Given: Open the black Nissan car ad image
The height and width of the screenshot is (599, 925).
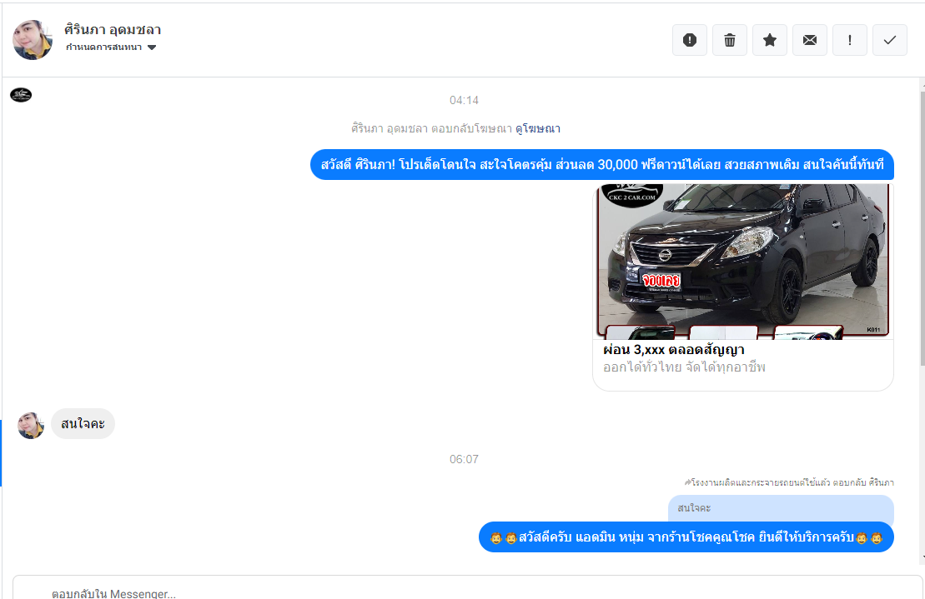Looking at the screenshot, I should point(743,262).
